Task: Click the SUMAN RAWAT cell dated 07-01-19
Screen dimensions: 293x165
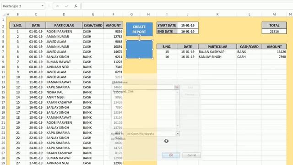Action: 64,62
